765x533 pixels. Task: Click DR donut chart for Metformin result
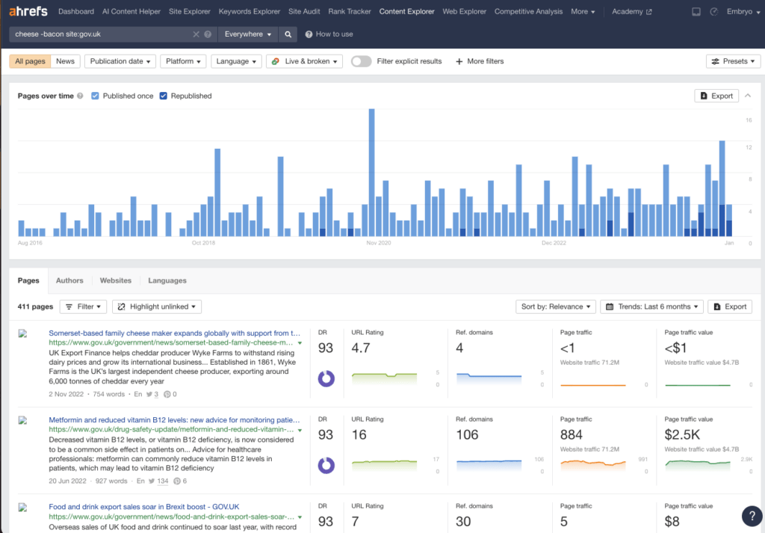(x=326, y=466)
